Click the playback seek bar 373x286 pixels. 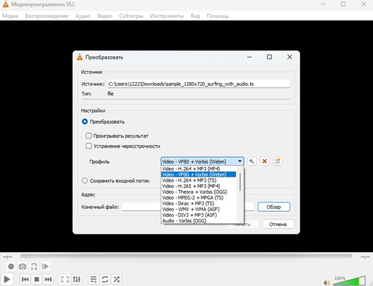coord(186,256)
